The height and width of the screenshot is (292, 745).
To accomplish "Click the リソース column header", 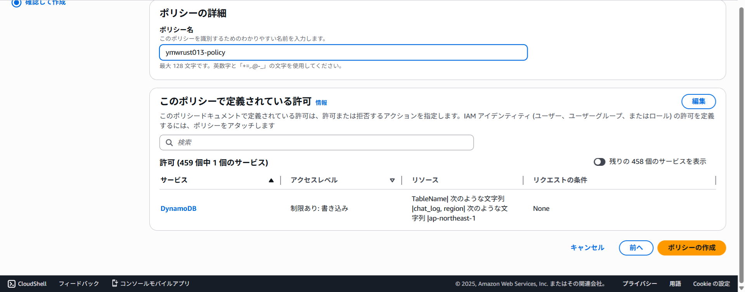I will click(425, 180).
